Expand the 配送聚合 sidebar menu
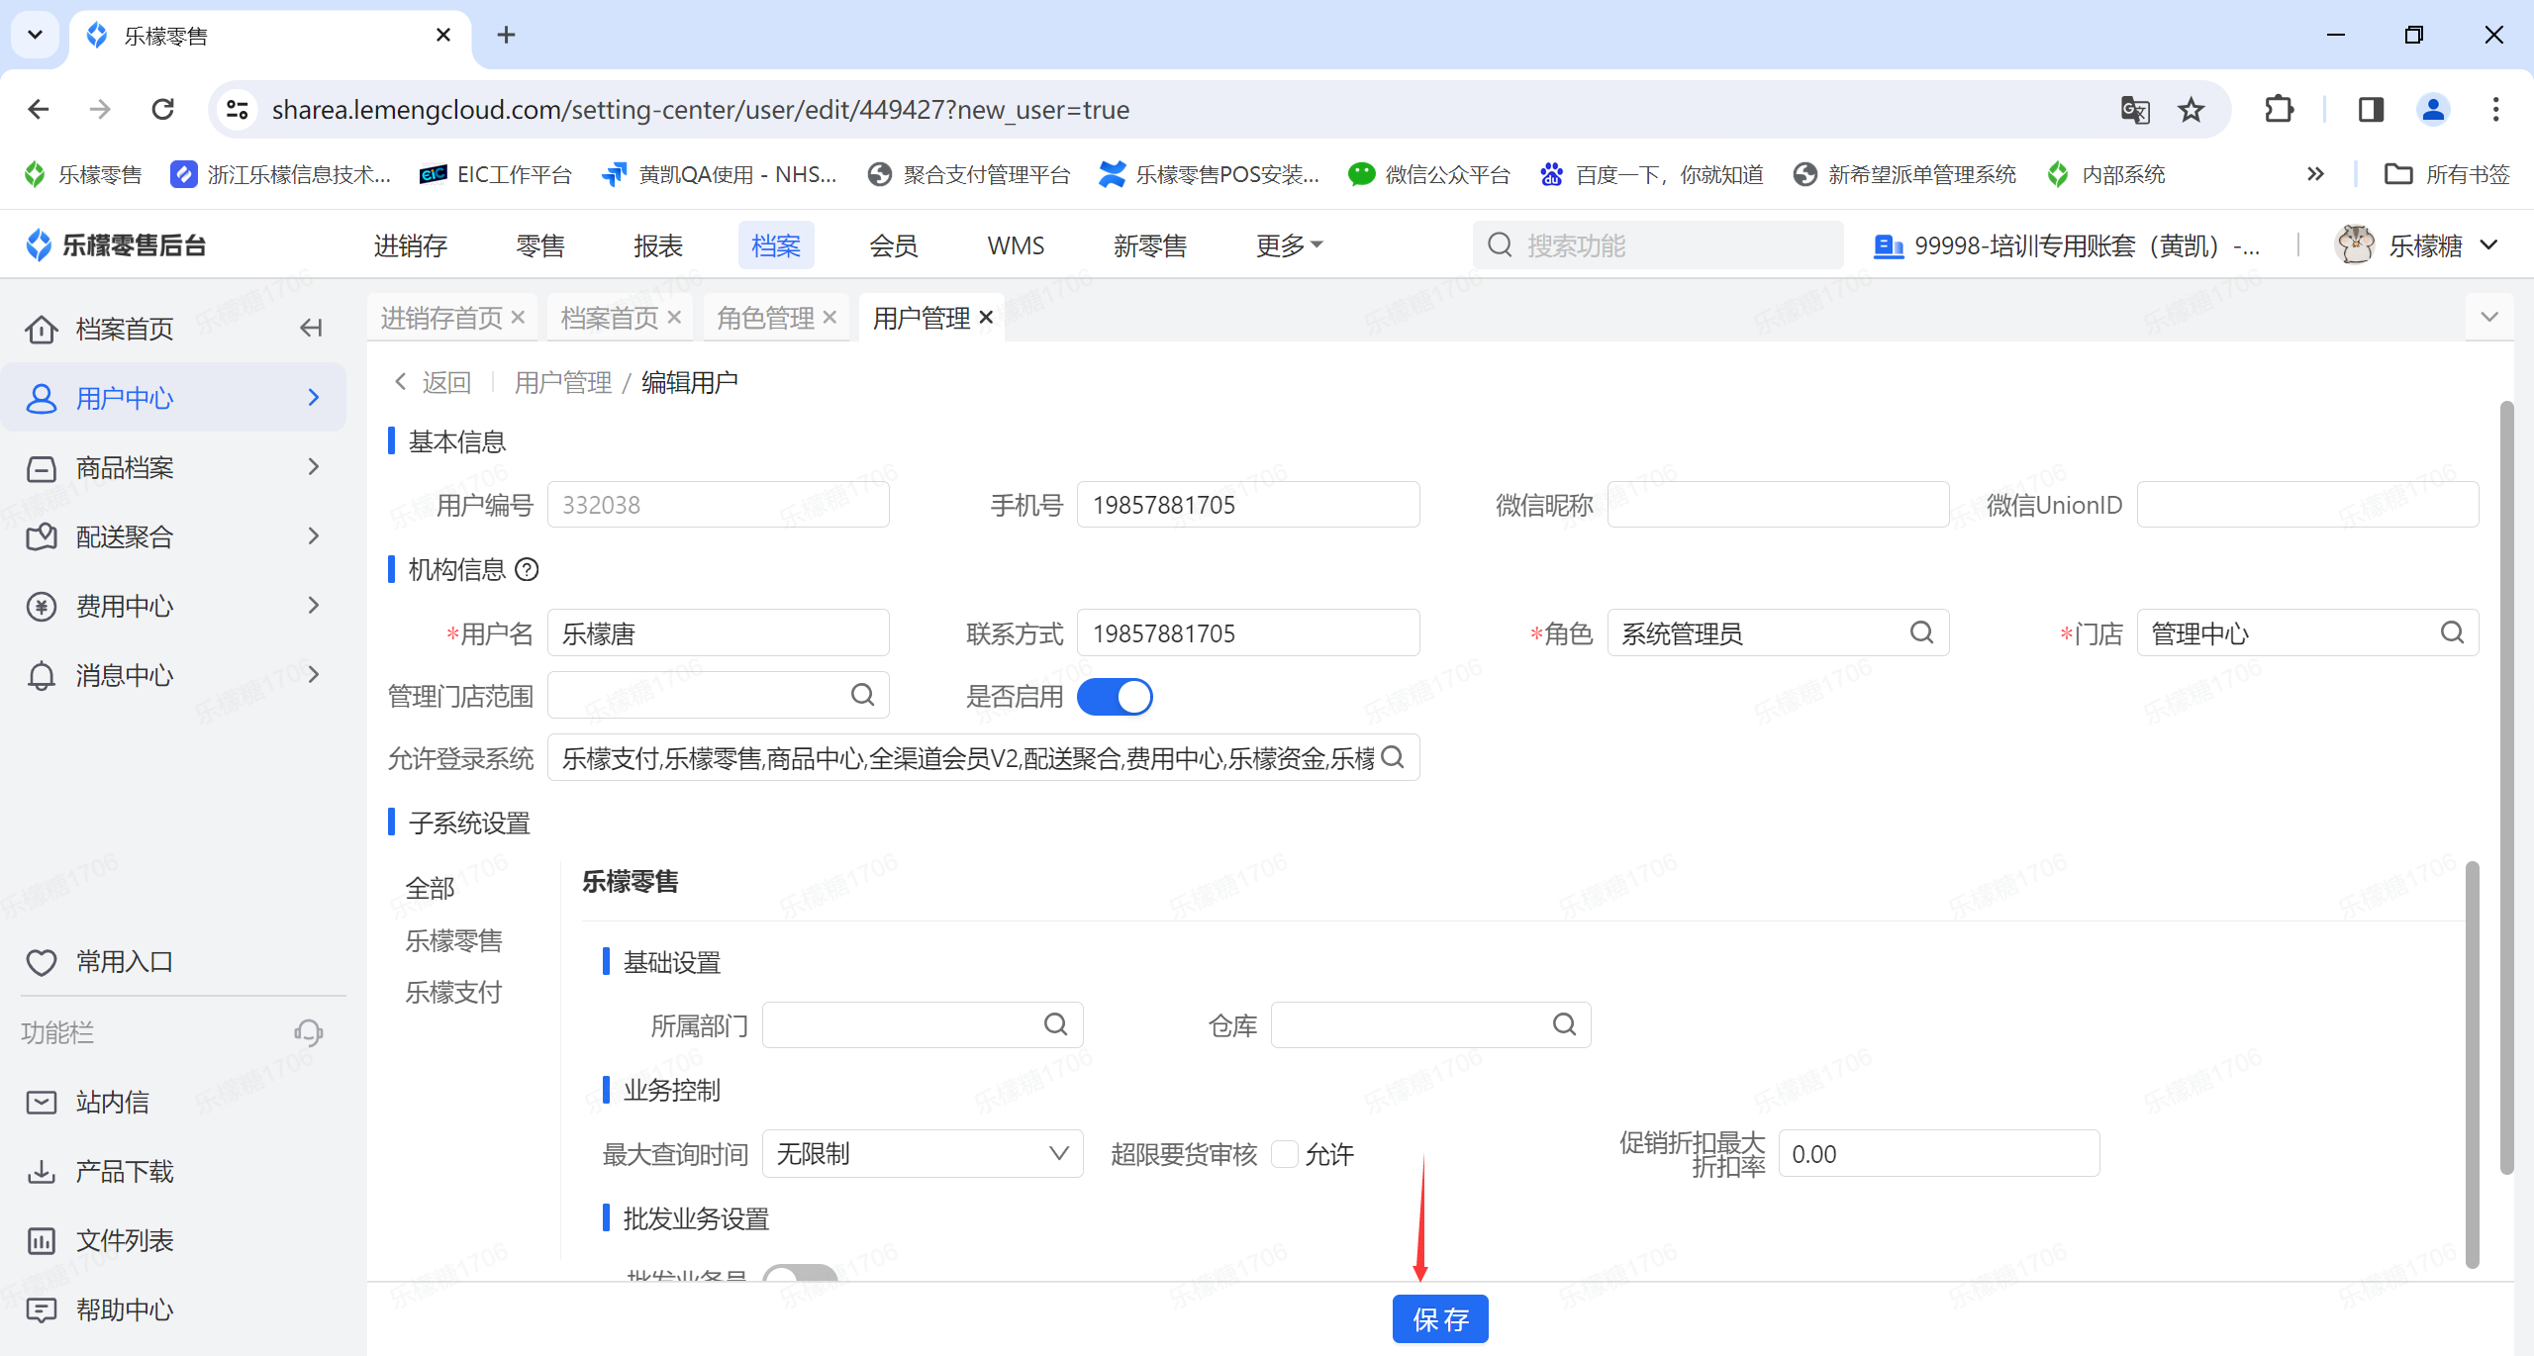Viewport: 2534px width, 1356px height. (173, 536)
